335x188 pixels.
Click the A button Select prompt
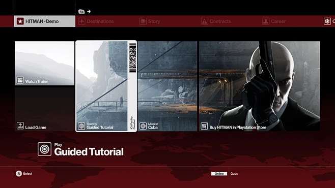tap(19, 174)
